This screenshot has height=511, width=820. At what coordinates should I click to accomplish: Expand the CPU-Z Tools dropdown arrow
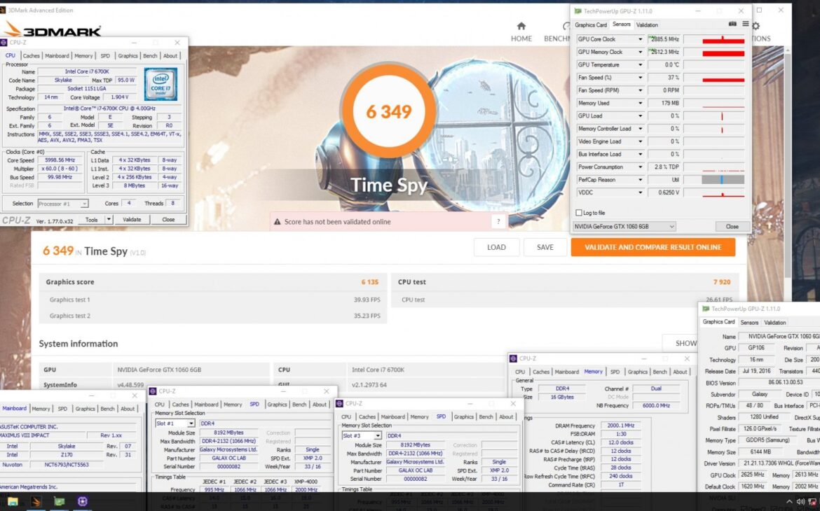pos(109,219)
